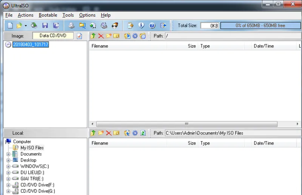Click Extract icon in image toolbar
The height and width of the screenshot is (195, 302).
127,36
